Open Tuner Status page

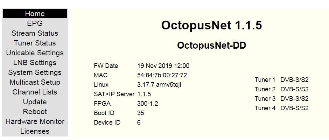click(35, 43)
